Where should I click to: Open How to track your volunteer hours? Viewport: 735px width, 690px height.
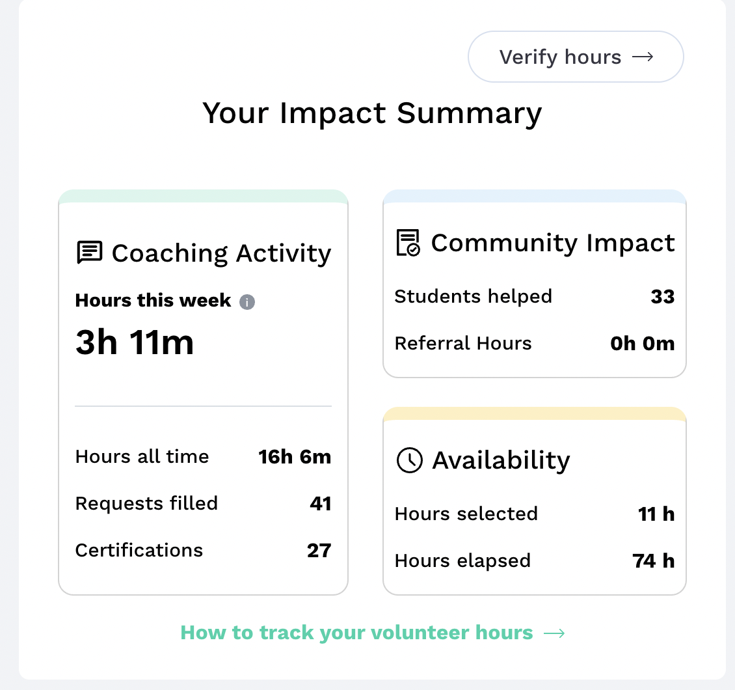pos(356,633)
